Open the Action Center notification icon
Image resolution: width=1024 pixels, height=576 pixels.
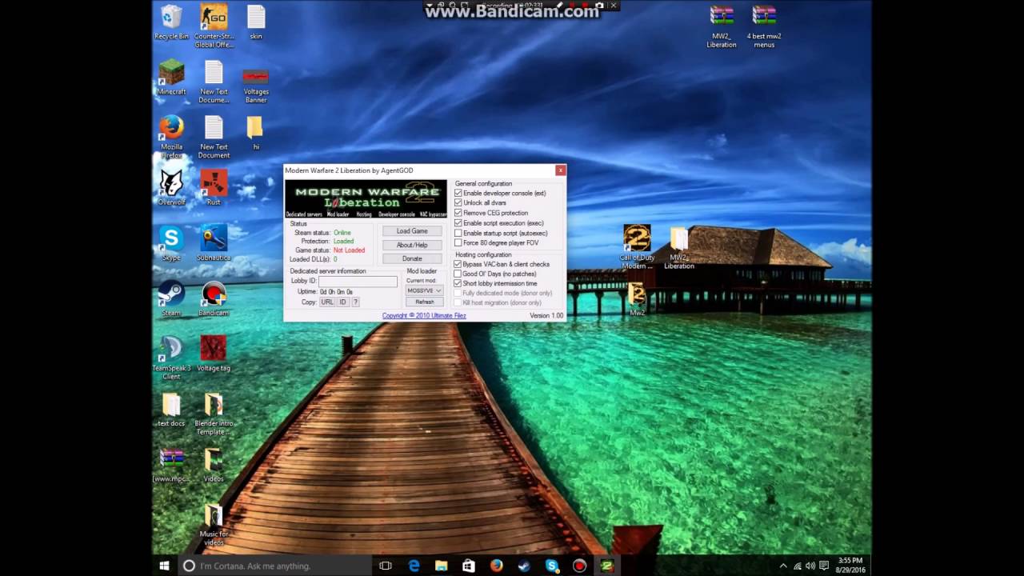[x=824, y=566]
